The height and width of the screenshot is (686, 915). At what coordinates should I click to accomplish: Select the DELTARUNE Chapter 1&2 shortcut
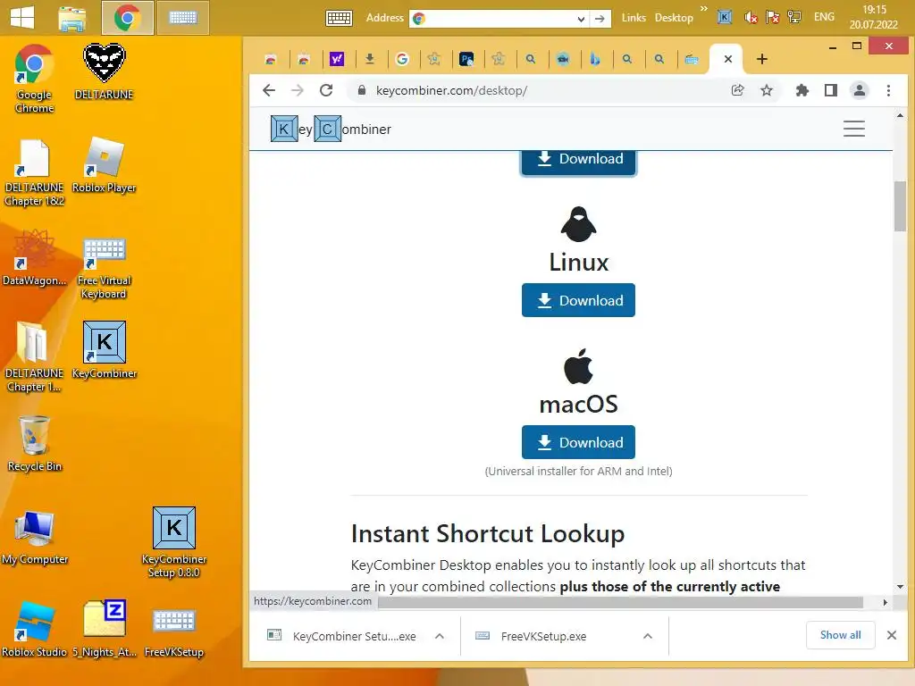[35, 172]
